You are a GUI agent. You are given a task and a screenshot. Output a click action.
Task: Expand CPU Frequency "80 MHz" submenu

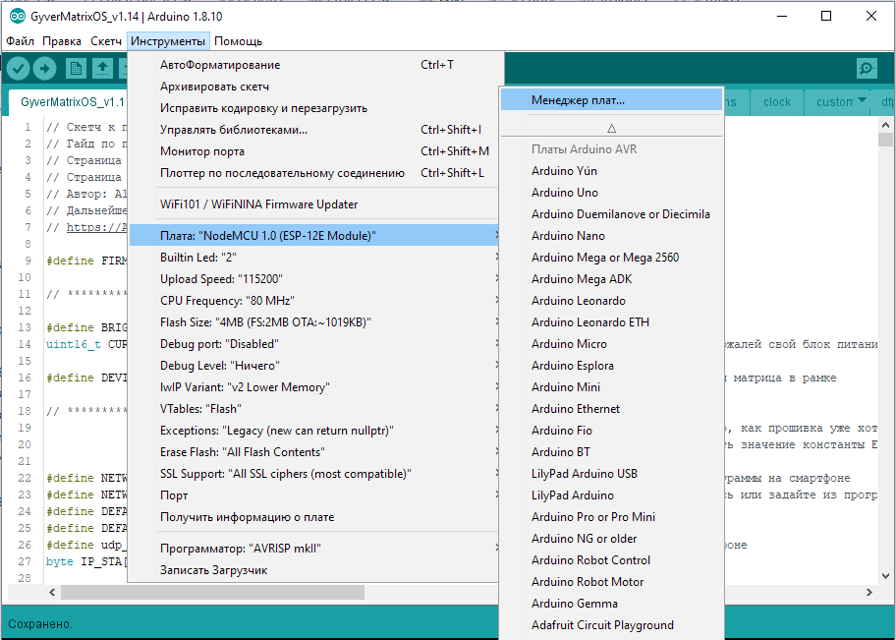(x=314, y=301)
